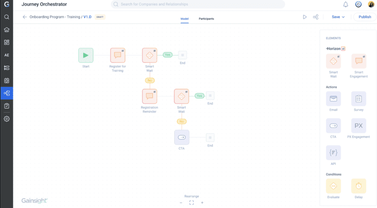Select the Delay condition element
377x208 pixels.
coord(358,186)
